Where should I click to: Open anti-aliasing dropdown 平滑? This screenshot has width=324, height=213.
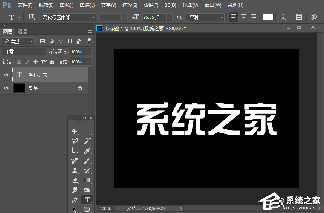205,17
